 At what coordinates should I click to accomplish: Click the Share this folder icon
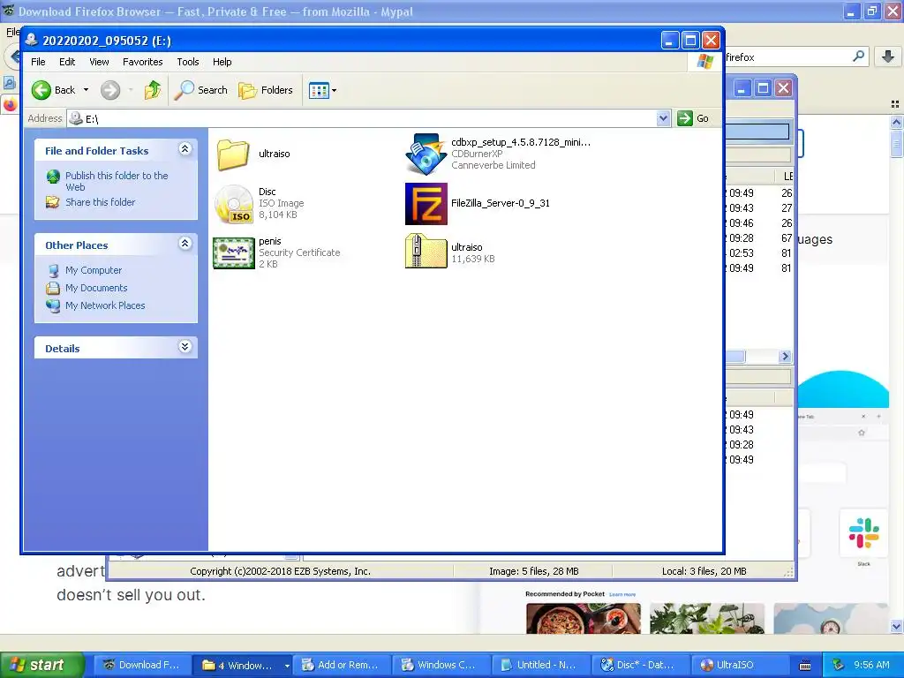[53, 202]
